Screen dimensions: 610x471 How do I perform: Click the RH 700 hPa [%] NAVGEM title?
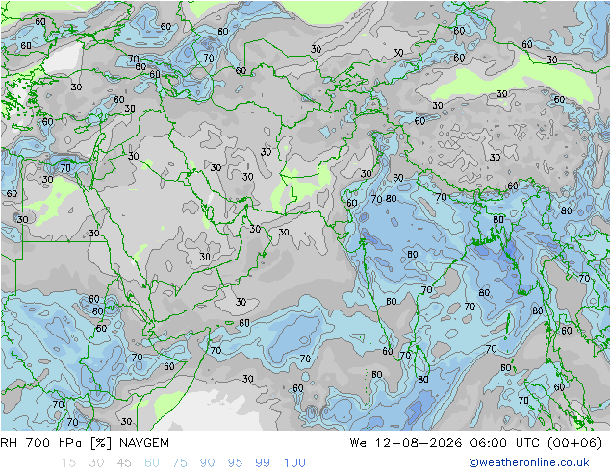pyautogui.click(x=85, y=443)
